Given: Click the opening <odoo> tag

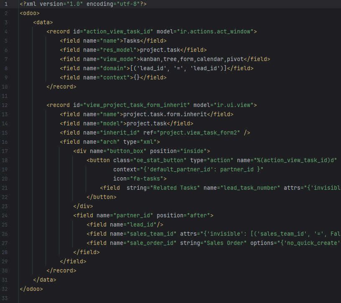Looking at the screenshot, I should click(x=30, y=13).
